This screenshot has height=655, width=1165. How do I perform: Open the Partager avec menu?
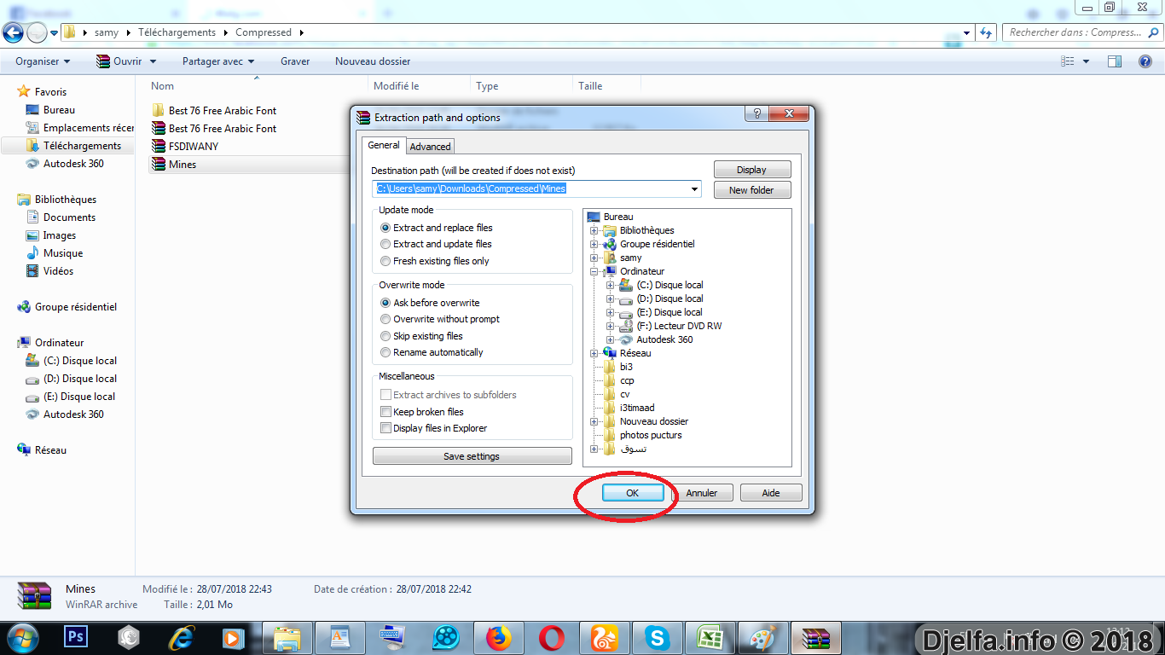pyautogui.click(x=218, y=61)
